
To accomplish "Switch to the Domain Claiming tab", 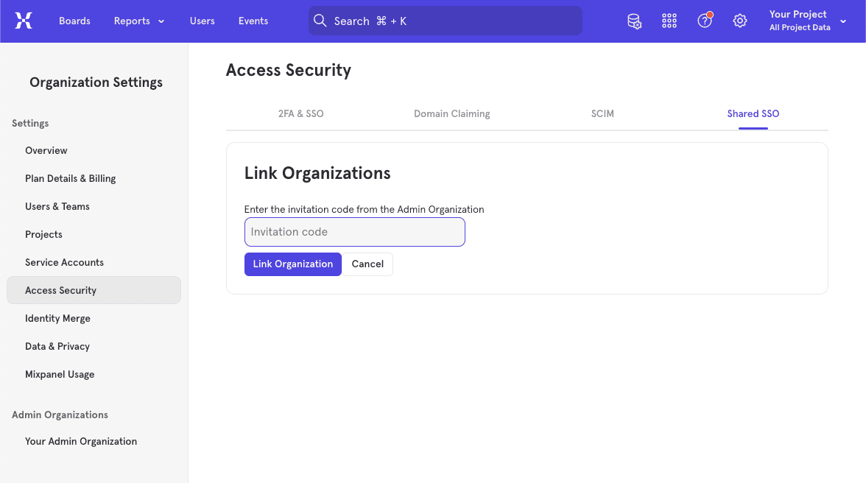I will (451, 113).
